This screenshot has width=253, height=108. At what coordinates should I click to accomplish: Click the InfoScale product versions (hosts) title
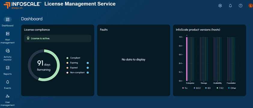[198, 30]
